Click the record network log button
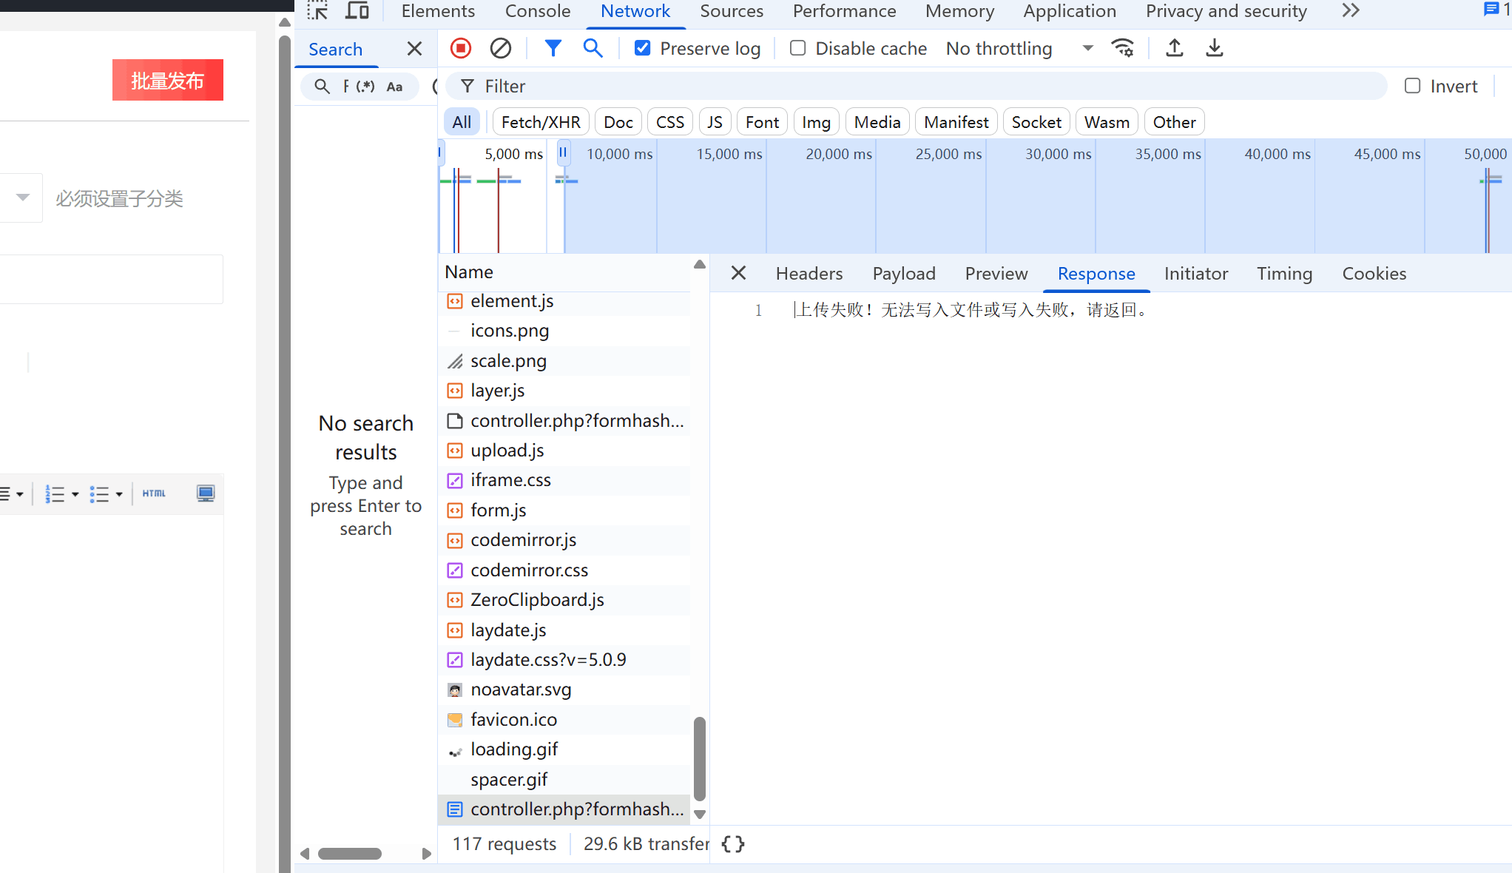The width and height of the screenshot is (1512, 873). point(460,49)
